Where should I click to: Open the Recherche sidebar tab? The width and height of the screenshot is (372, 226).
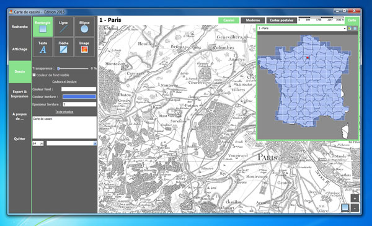point(20,27)
